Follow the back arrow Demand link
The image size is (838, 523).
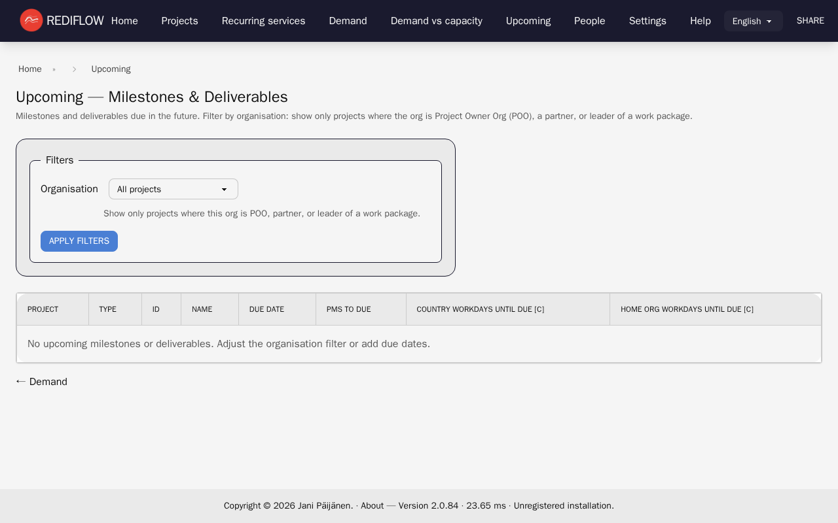42,382
